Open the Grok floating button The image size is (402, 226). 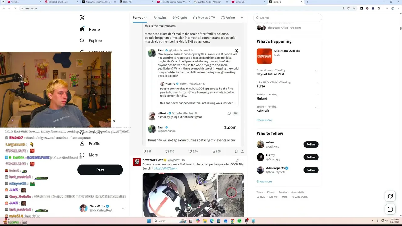[390, 196]
